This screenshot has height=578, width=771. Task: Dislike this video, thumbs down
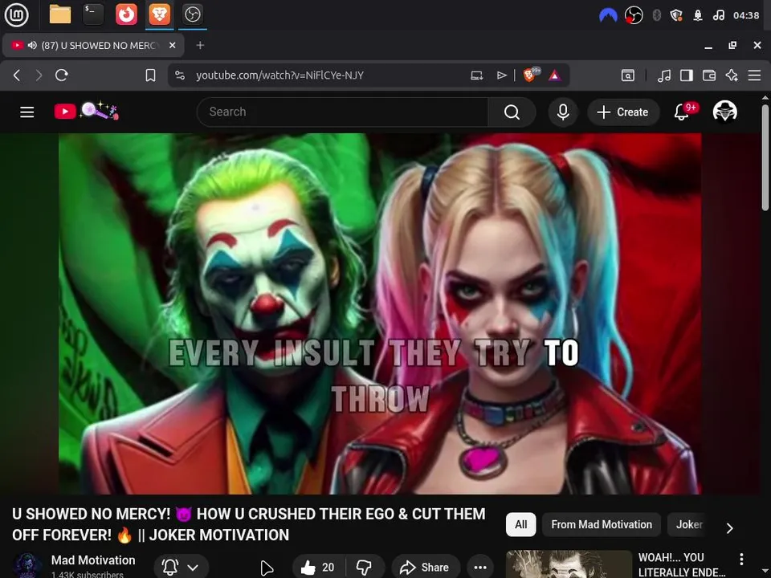365,568
